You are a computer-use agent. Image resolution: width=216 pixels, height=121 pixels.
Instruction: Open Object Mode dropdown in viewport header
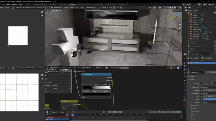click(x=57, y=7)
